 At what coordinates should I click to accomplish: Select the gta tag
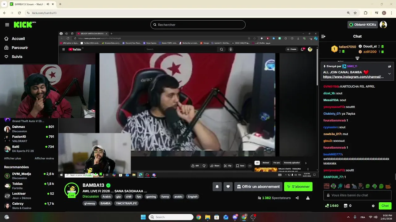point(118,196)
